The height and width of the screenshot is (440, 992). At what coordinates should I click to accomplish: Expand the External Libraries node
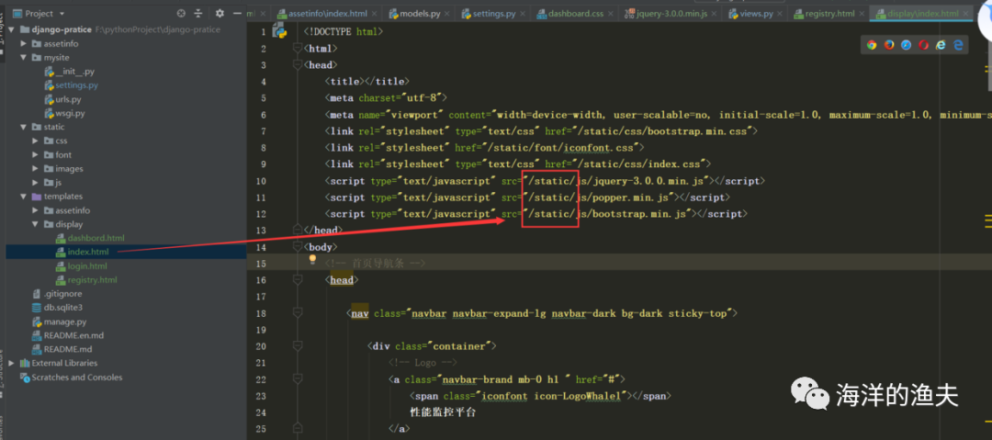13,363
